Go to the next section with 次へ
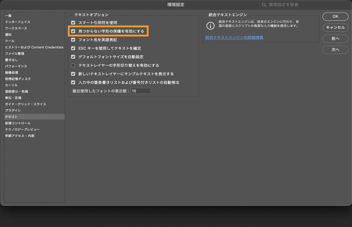This screenshot has height=227, width=352. (x=335, y=50)
